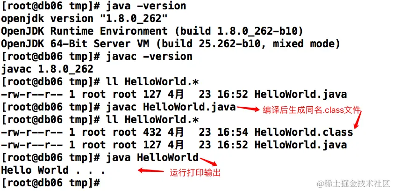Viewport: 393px width, 191px height.
Task: Click the HelloWorld.class filename in listing
Action: point(304,132)
